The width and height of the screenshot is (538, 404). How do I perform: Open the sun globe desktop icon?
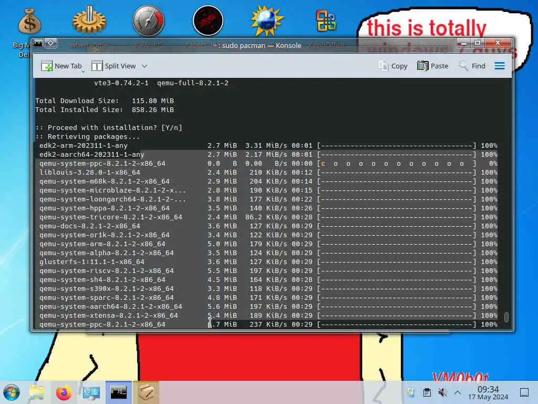pyautogui.click(x=267, y=21)
